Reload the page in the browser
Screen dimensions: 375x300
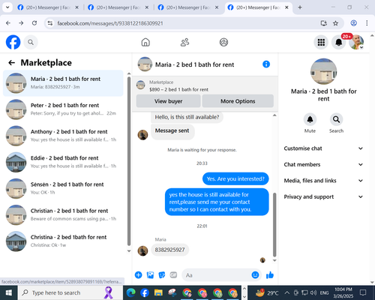34,23
